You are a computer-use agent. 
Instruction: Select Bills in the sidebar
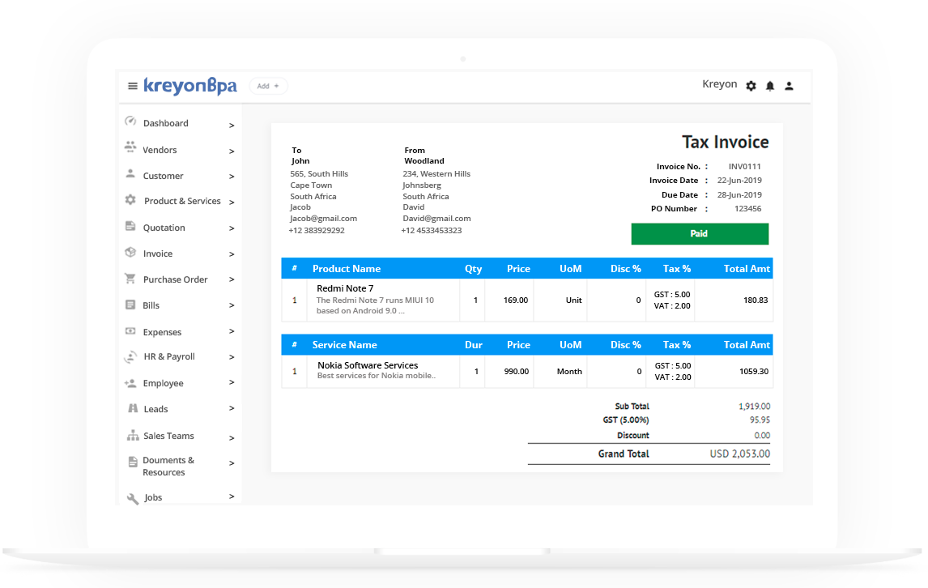[151, 305]
